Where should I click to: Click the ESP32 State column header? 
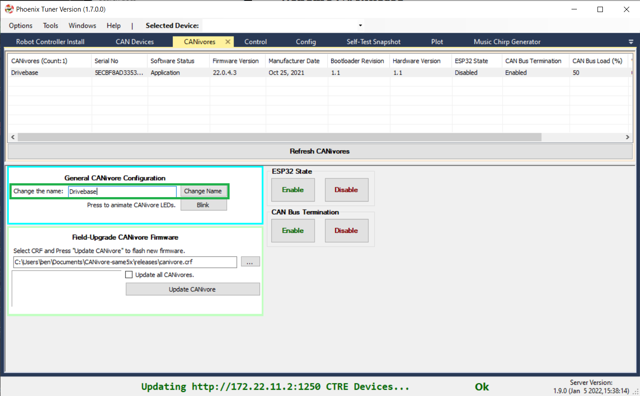click(477, 61)
